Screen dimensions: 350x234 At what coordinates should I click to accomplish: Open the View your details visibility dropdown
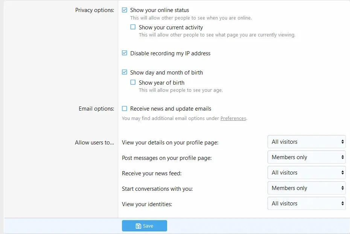click(x=306, y=142)
